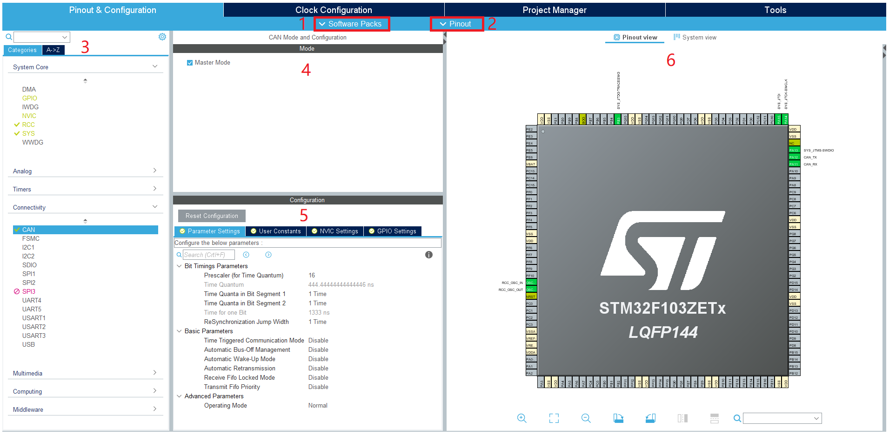Image resolution: width=889 pixels, height=435 pixels.
Task: Expand the Computing category
Action: [155, 391]
